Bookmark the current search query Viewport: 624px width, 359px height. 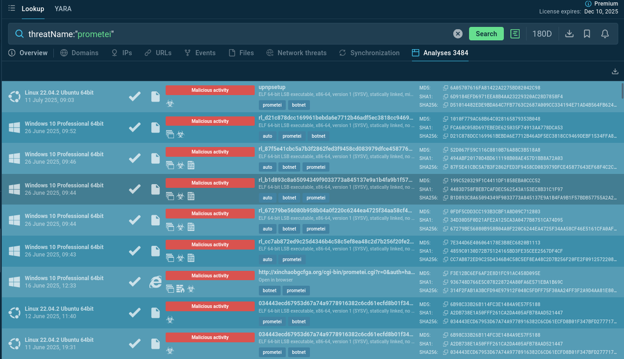point(587,34)
